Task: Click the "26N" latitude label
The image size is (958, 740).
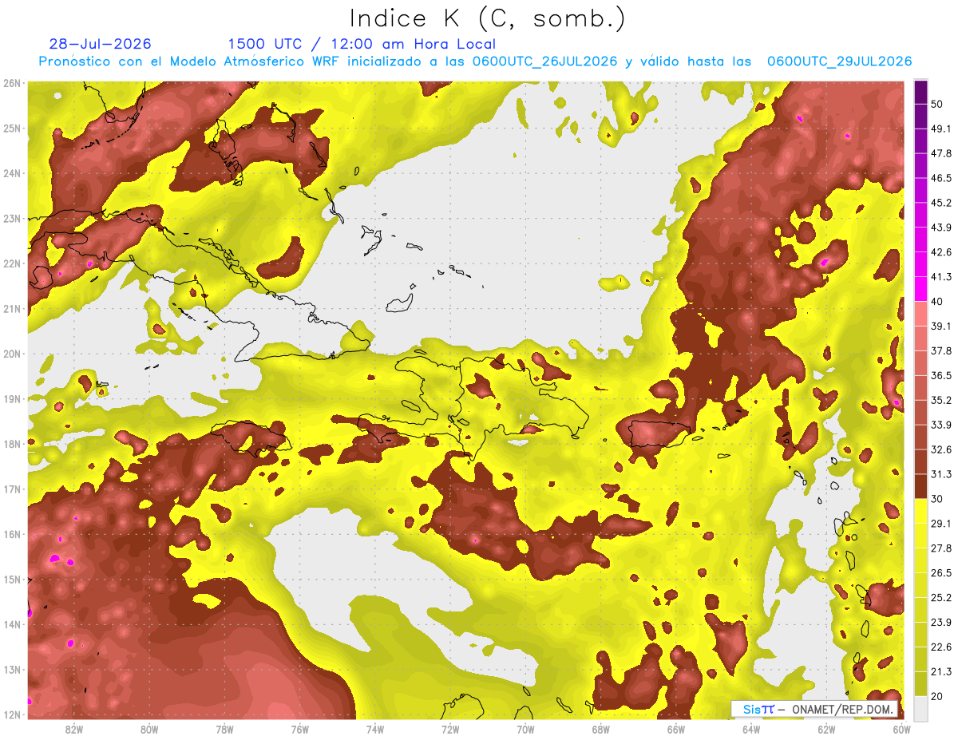Action: click(x=12, y=83)
